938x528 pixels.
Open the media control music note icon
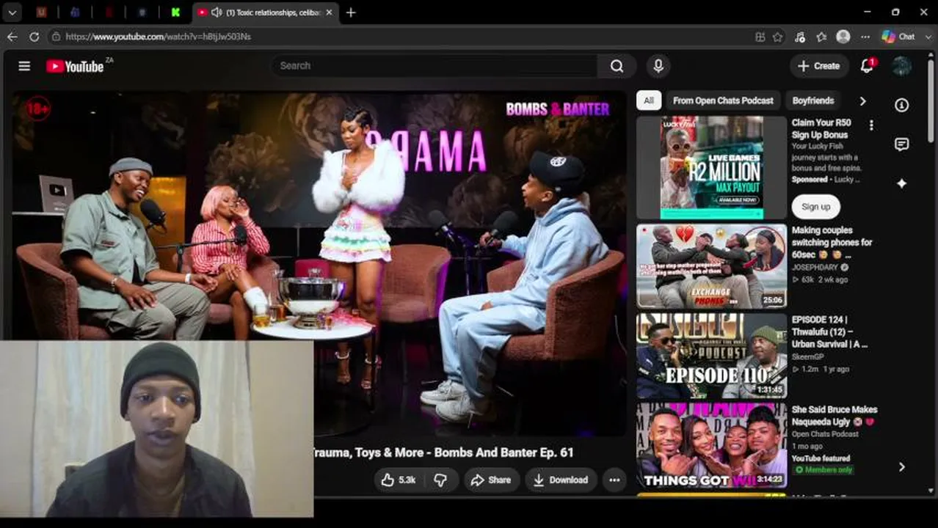800,36
